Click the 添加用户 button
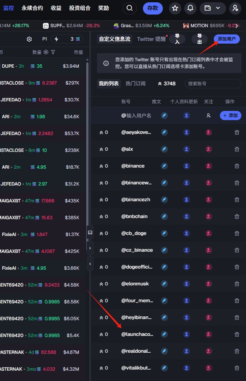 [227, 39]
